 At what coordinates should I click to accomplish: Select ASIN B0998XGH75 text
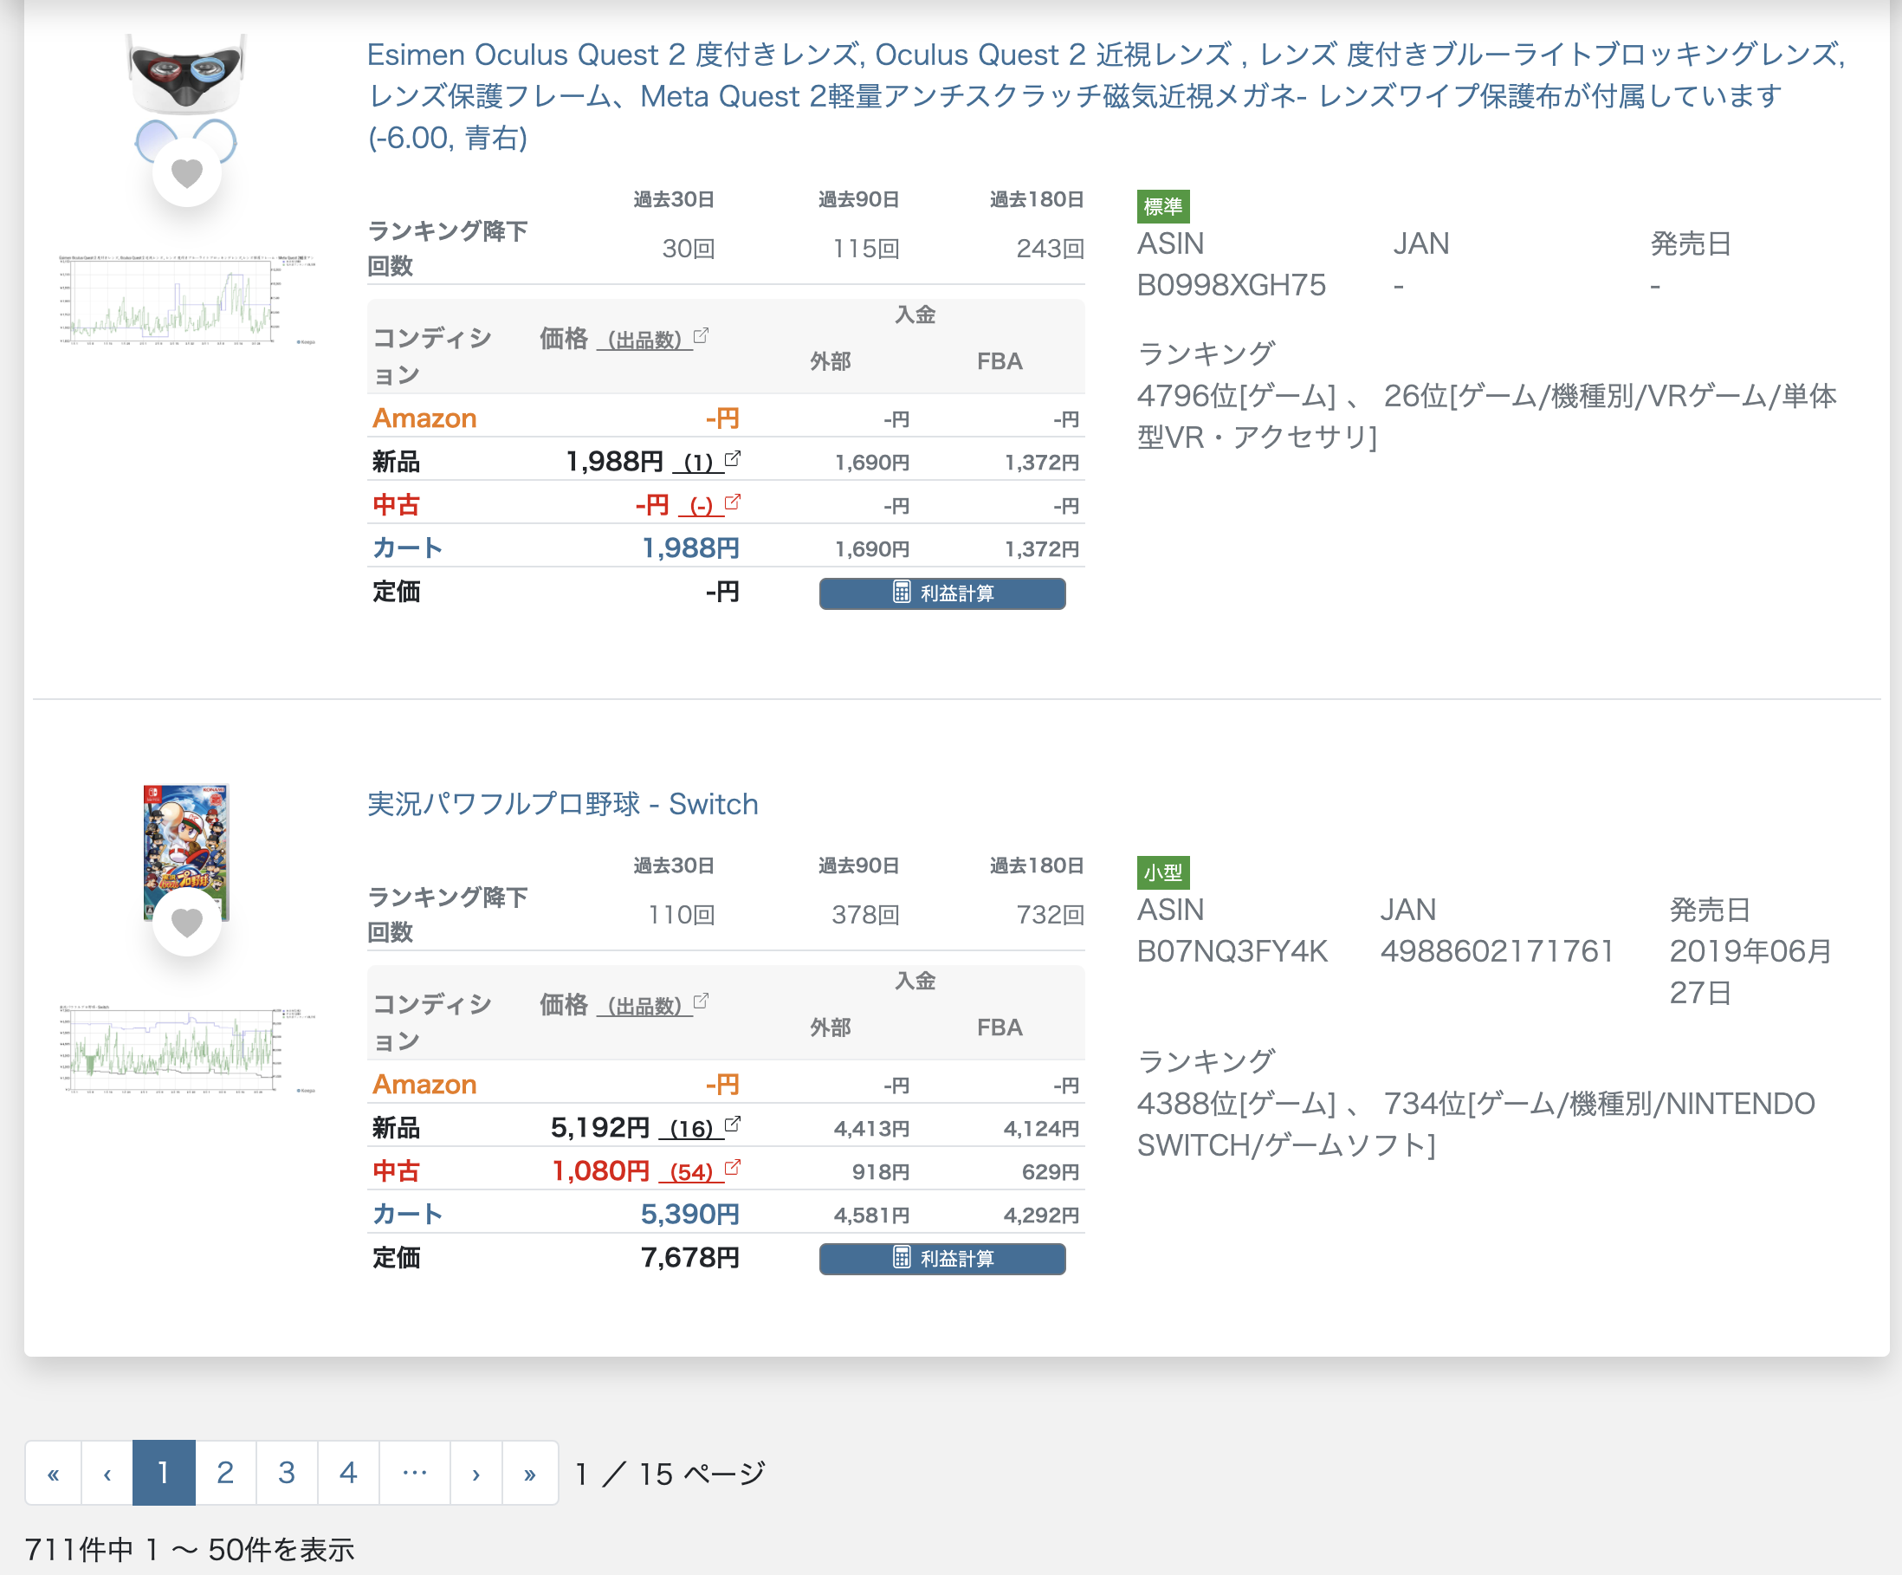point(1231,285)
